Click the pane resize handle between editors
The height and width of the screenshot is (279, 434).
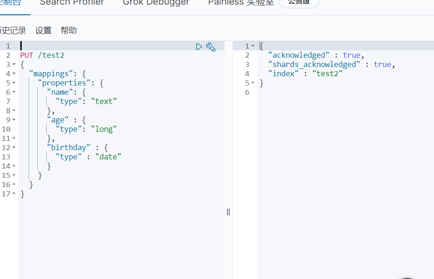tap(228, 212)
